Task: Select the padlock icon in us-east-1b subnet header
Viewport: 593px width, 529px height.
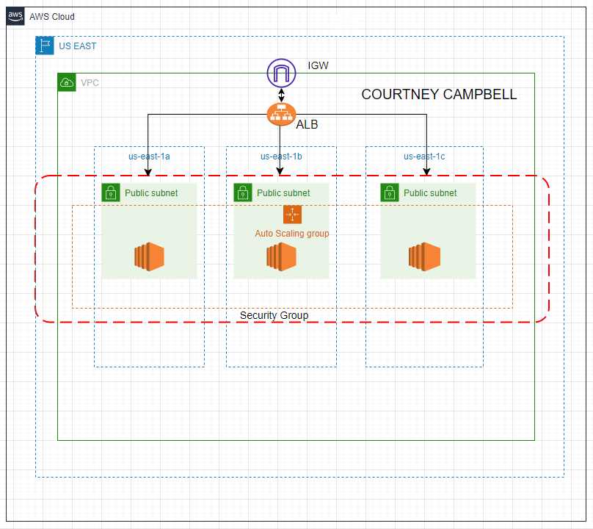Action: tap(242, 192)
